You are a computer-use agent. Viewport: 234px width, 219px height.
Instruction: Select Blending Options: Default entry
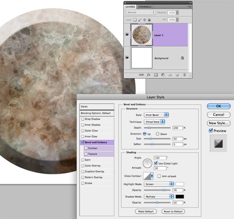tap(97, 113)
